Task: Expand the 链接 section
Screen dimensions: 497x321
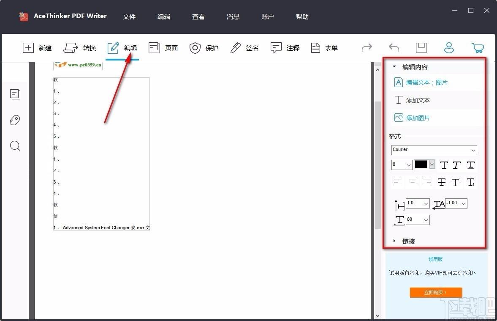Action: tap(394, 241)
